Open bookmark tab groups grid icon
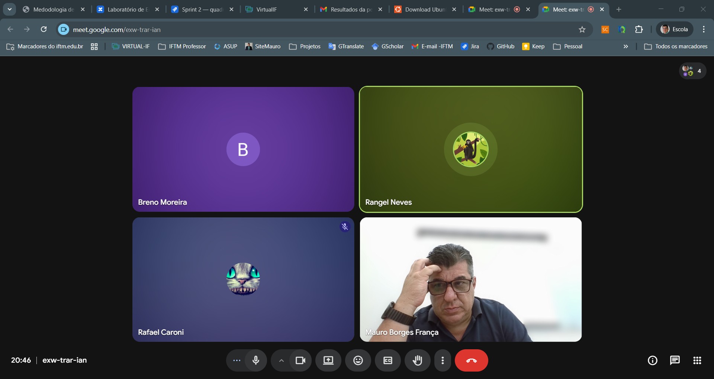 pyautogui.click(x=94, y=46)
